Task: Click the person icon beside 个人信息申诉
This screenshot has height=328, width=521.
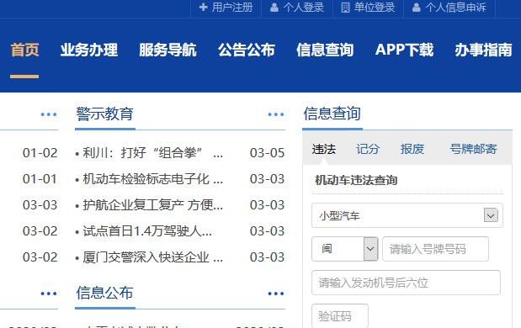Action: coord(416,8)
